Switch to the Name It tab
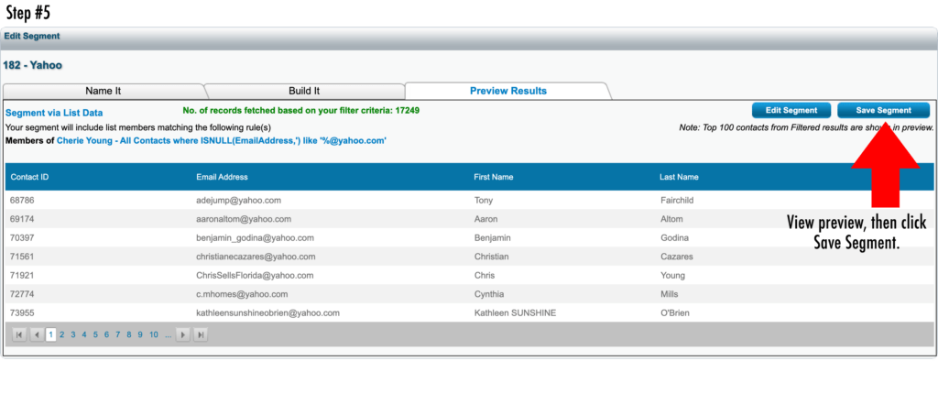Viewport: 938px width, 394px height. [x=103, y=91]
